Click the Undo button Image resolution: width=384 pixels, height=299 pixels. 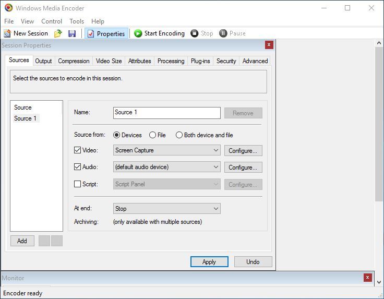(253, 262)
